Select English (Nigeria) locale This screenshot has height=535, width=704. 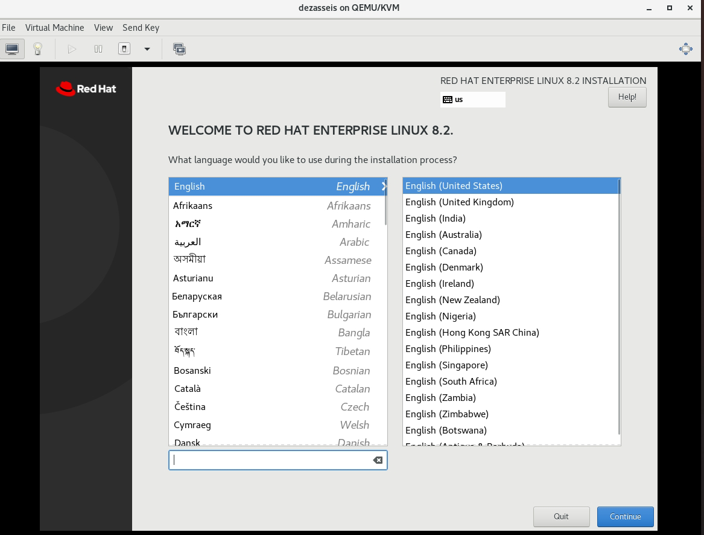pos(510,316)
